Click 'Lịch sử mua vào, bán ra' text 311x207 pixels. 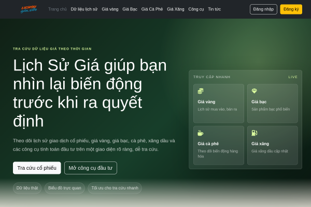(217, 109)
